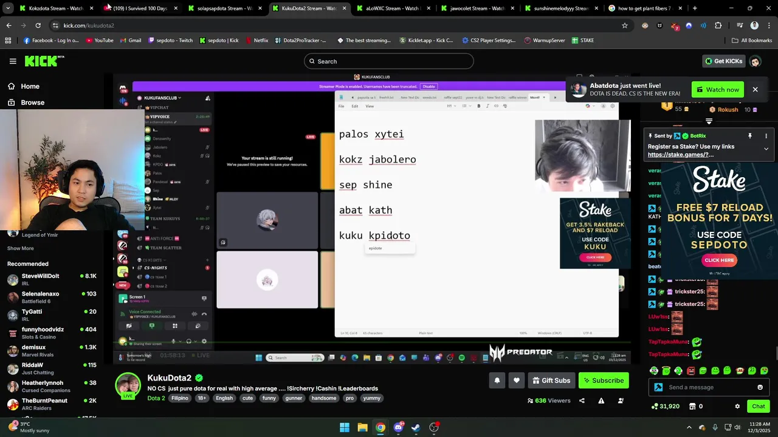778x437 pixels.
Task: Send message with the Chat button
Action: pos(759,407)
